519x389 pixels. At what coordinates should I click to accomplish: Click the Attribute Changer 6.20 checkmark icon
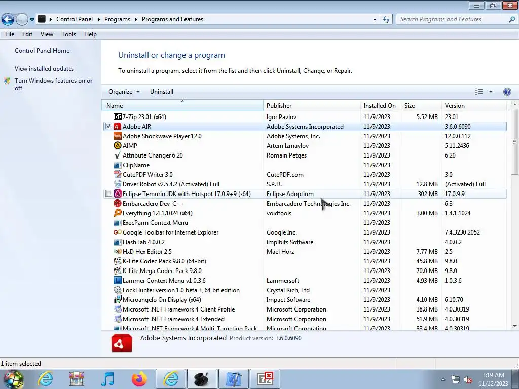tap(117, 155)
